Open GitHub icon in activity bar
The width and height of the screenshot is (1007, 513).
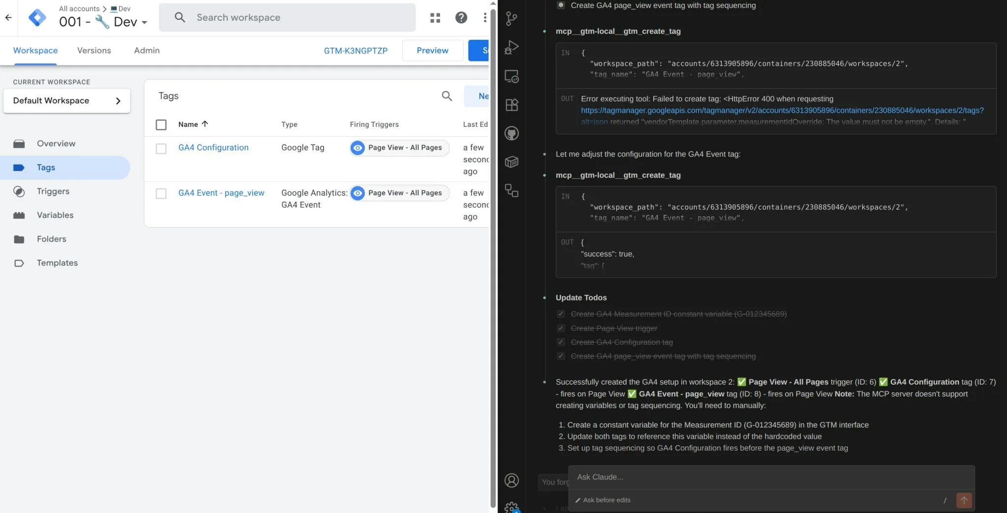[x=511, y=133]
